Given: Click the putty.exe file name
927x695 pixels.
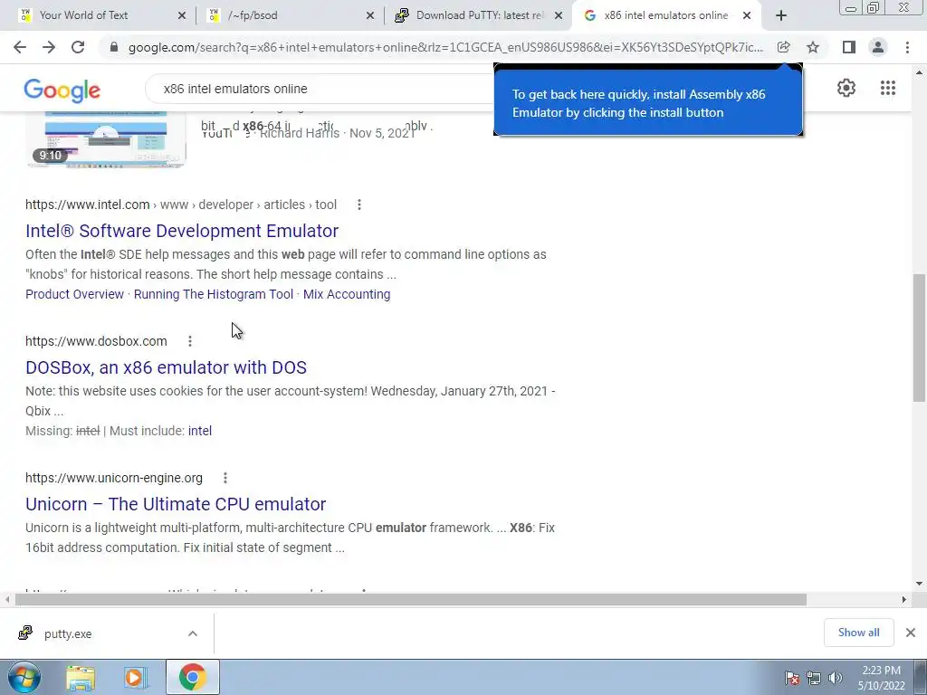Looking at the screenshot, I should tap(68, 633).
